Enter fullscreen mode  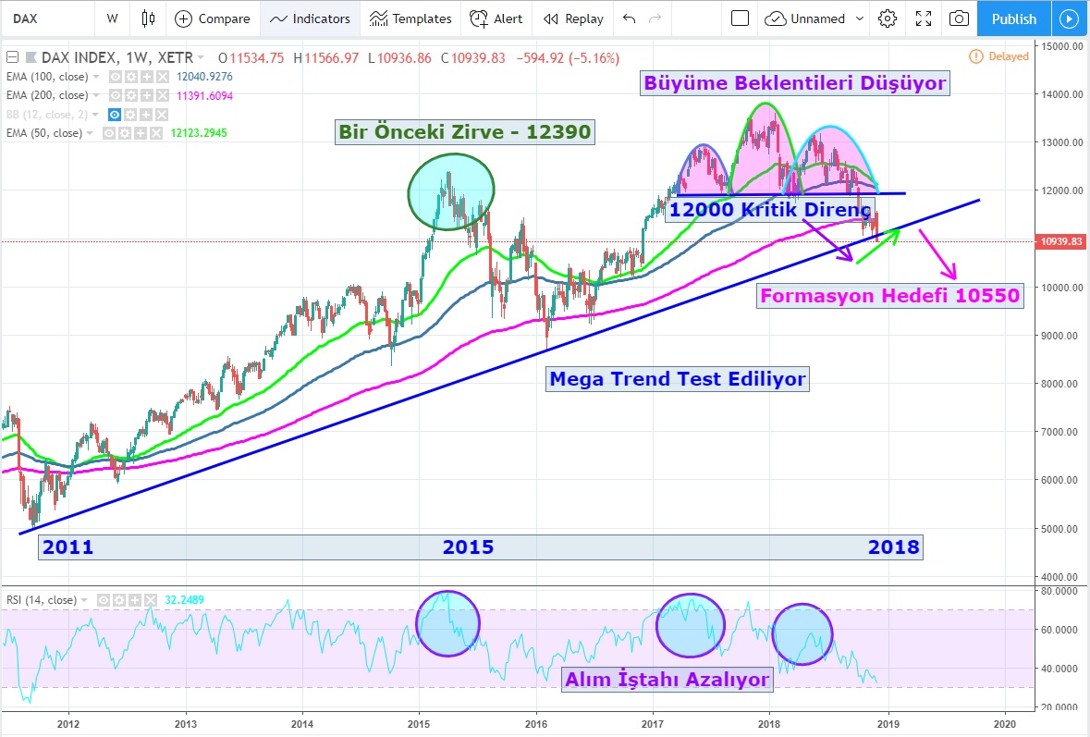923,18
